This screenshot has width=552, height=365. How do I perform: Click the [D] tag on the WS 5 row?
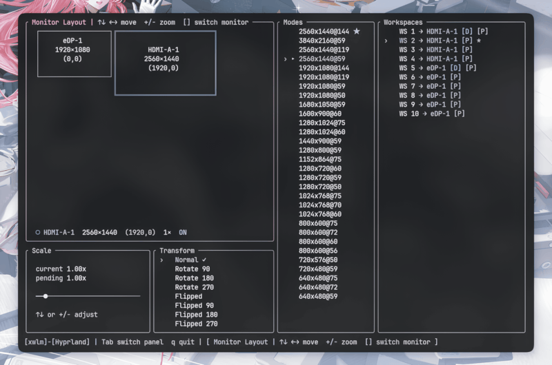tap(454, 68)
